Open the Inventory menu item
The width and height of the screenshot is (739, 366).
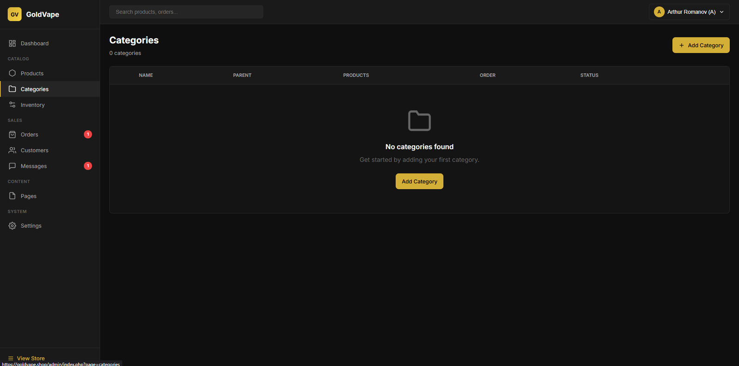point(33,105)
